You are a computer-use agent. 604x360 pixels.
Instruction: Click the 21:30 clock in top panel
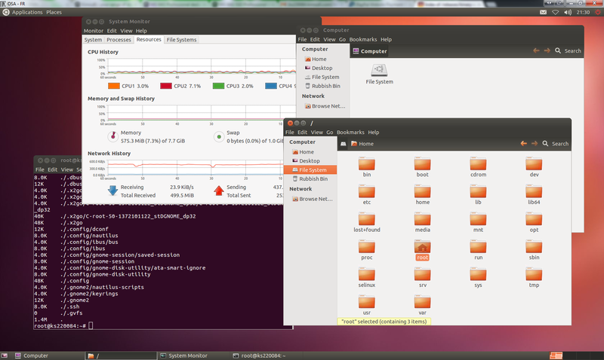tap(583, 12)
